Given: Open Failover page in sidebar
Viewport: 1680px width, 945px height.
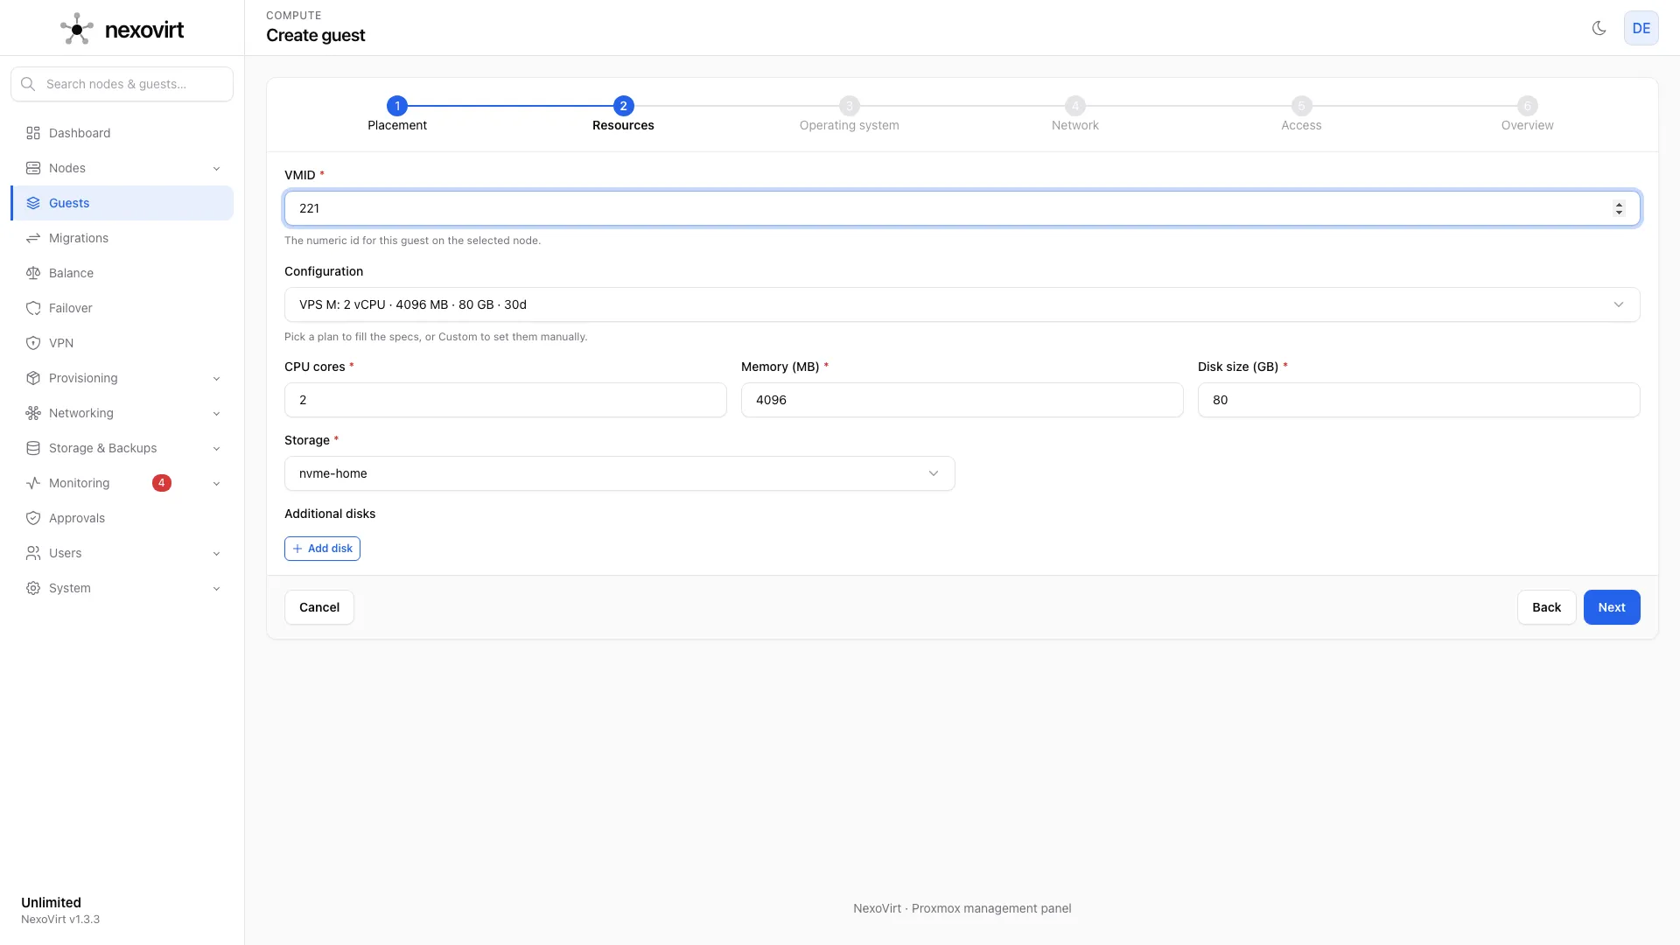Looking at the screenshot, I should click(x=122, y=308).
